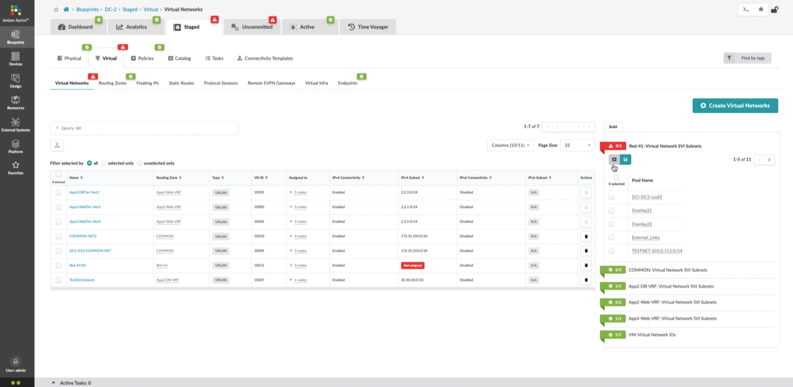Click the Find by tags button
This screenshot has width=793, height=387.
pos(747,58)
